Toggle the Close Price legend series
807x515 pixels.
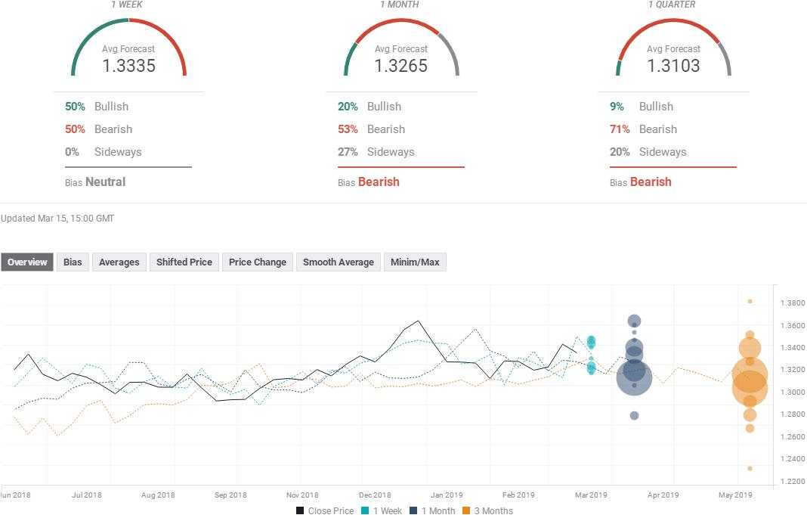click(x=324, y=510)
